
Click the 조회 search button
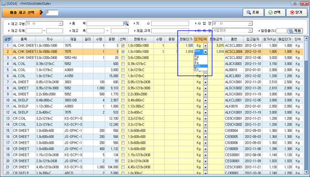coord(253,12)
